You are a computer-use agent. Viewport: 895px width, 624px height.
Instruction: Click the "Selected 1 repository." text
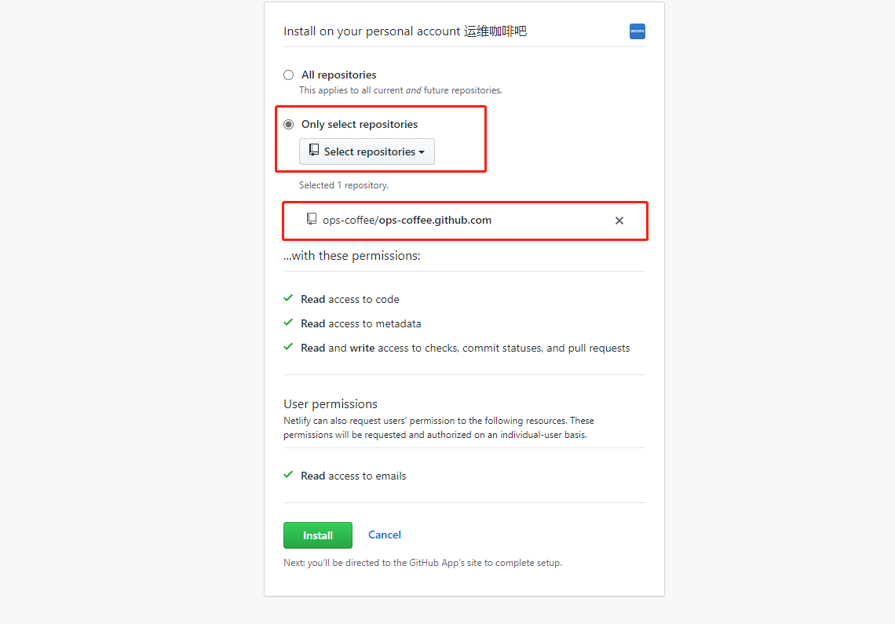(344, 185)
